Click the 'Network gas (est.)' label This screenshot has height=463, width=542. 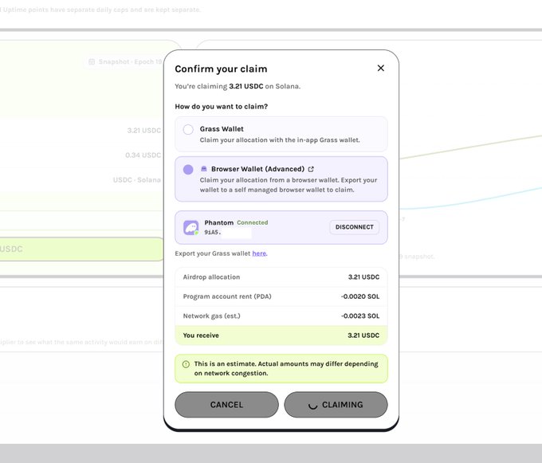(x=211, y=316)
